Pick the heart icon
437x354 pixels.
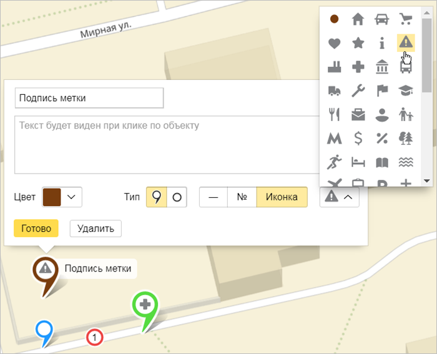tap(334, 43)
